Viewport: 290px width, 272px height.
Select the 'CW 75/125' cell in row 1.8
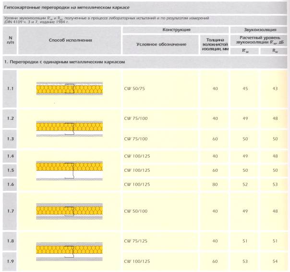tap(137, 241)
